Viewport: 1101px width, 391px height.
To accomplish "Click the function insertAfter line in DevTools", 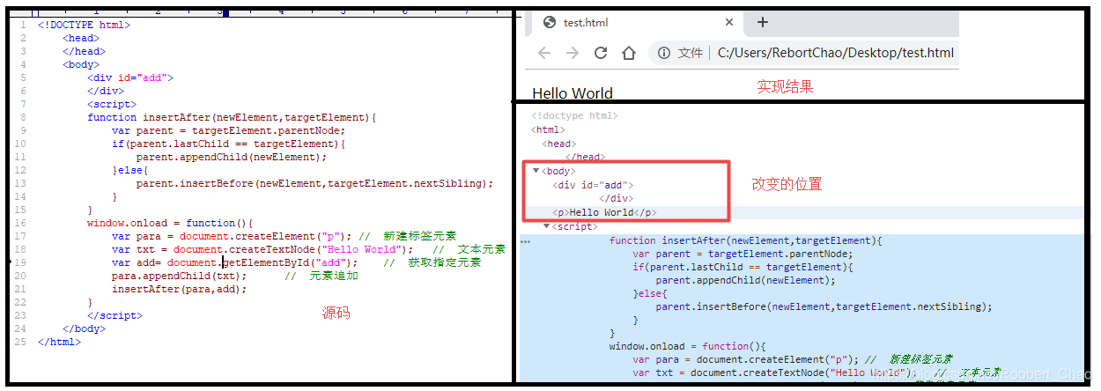I will tap(745, 240).
